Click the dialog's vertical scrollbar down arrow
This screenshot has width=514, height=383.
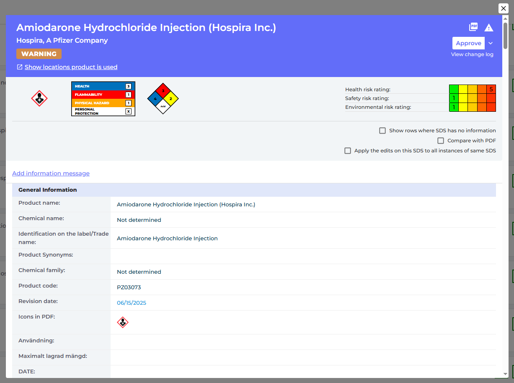point(506,374)
